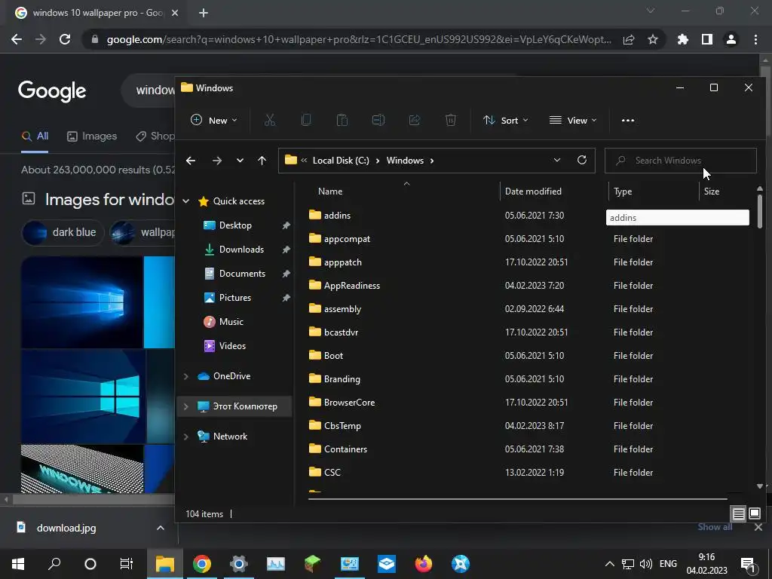Click the Size column header
The height and width of the screenshot is (579, 772).
(x=712, y=191)
